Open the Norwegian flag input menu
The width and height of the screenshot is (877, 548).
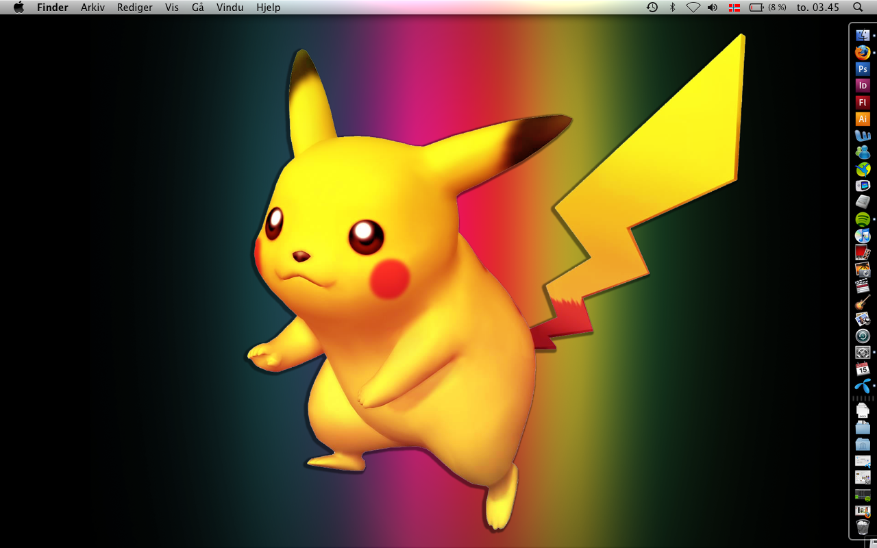tap(734, 8)
